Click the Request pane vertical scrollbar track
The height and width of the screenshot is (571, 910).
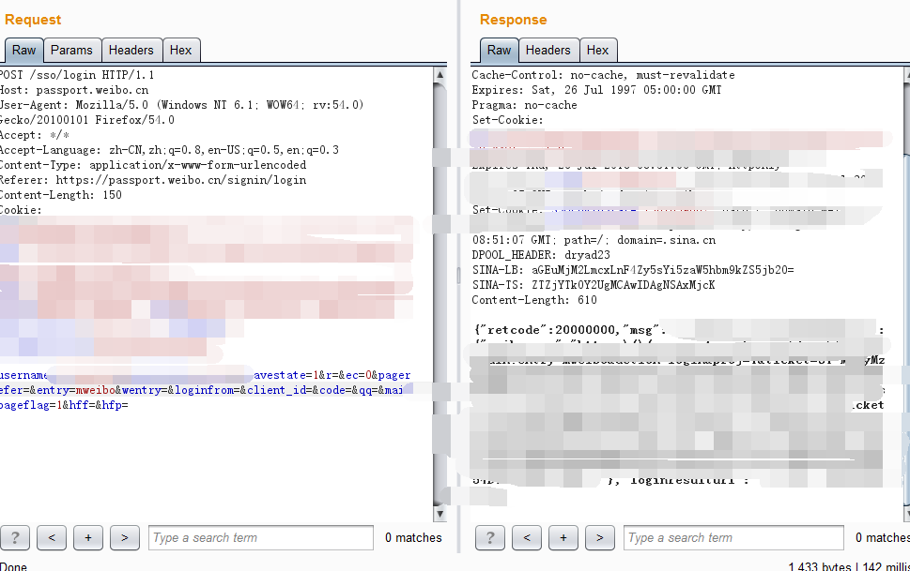point(440,293)
